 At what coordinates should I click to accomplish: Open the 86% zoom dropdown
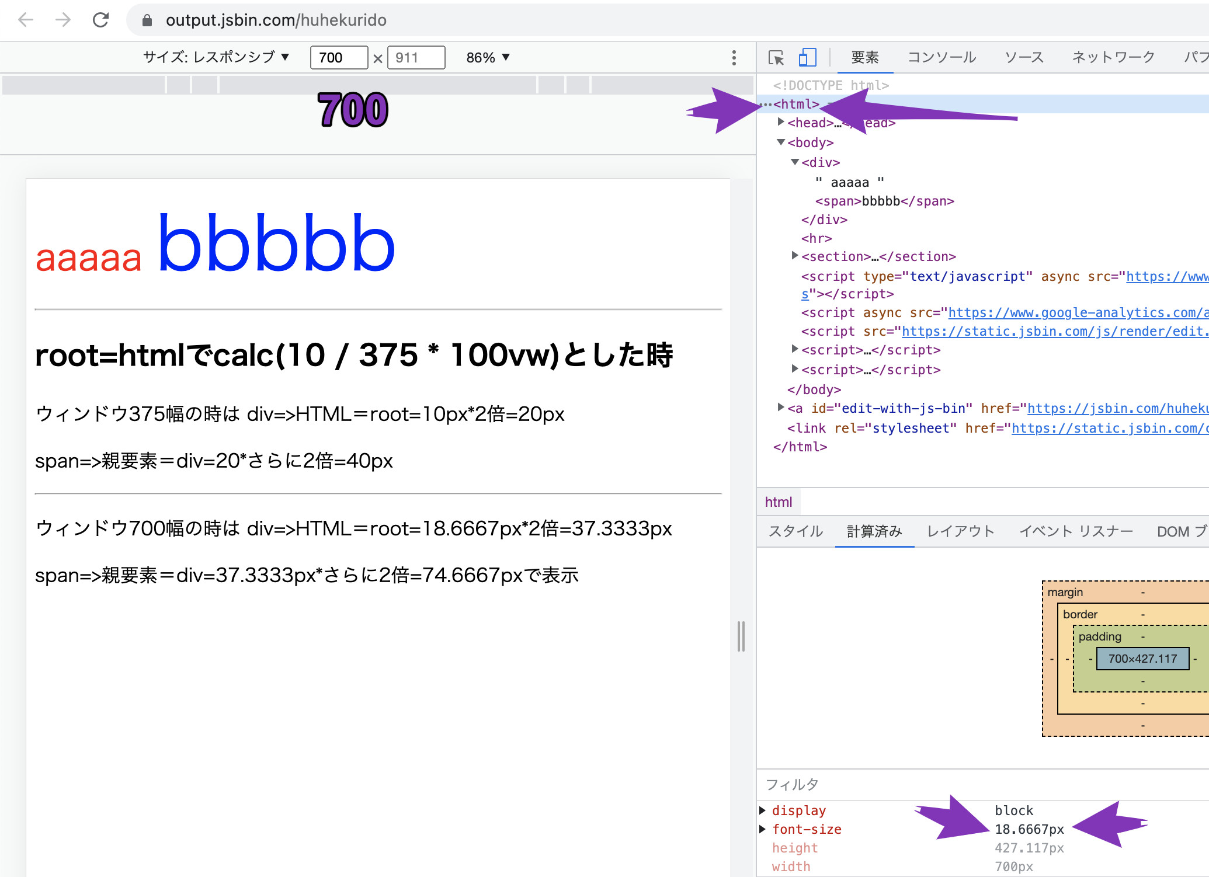tap(488, 57)
